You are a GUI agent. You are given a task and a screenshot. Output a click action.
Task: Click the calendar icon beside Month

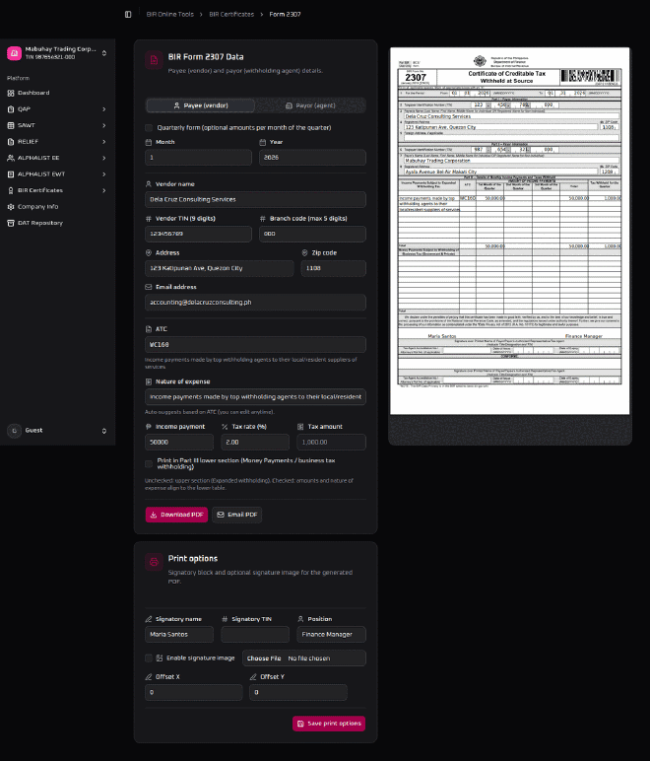pos(149,142)
